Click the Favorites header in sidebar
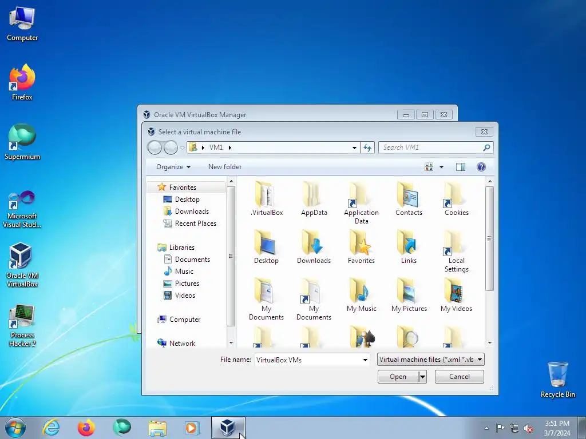The image size is (586, 439). click(183, 187)
